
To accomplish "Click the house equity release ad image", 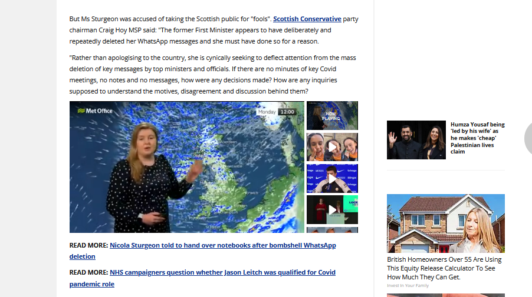I will pyautogui.click(x=446, y=223).
